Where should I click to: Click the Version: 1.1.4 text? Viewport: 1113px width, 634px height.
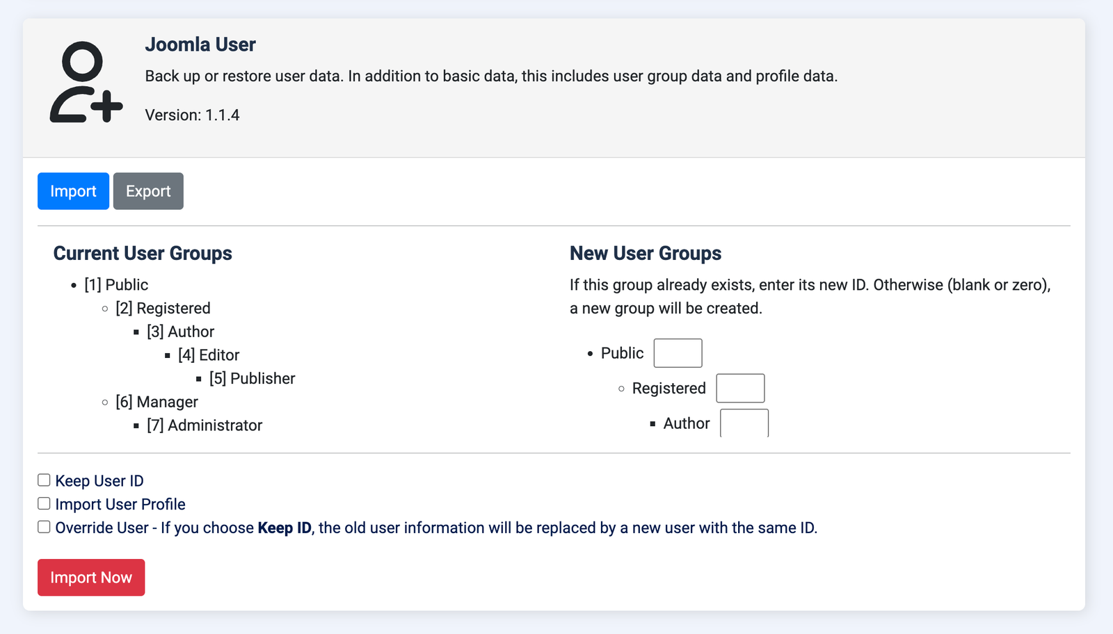[x=192, y=115]
